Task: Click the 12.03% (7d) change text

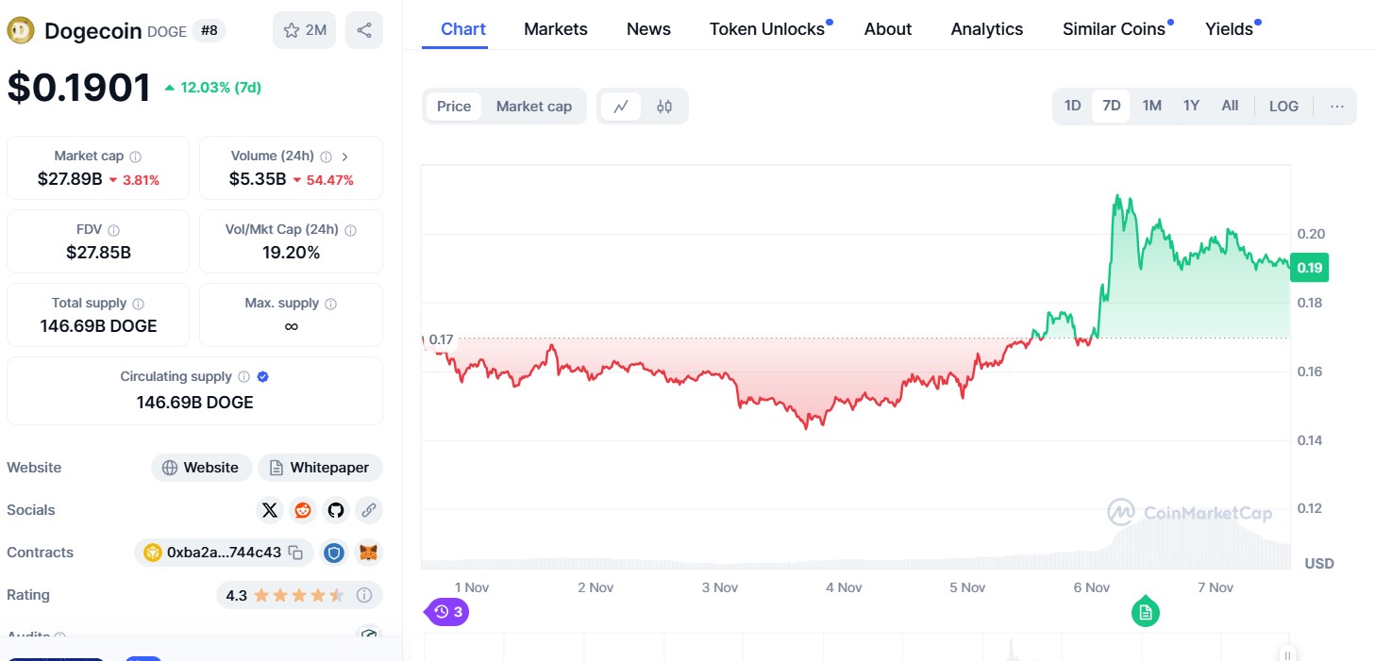Action: [x=221, y=88]
